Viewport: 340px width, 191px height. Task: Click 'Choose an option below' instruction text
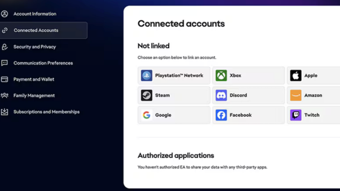[x=177, y=58]
